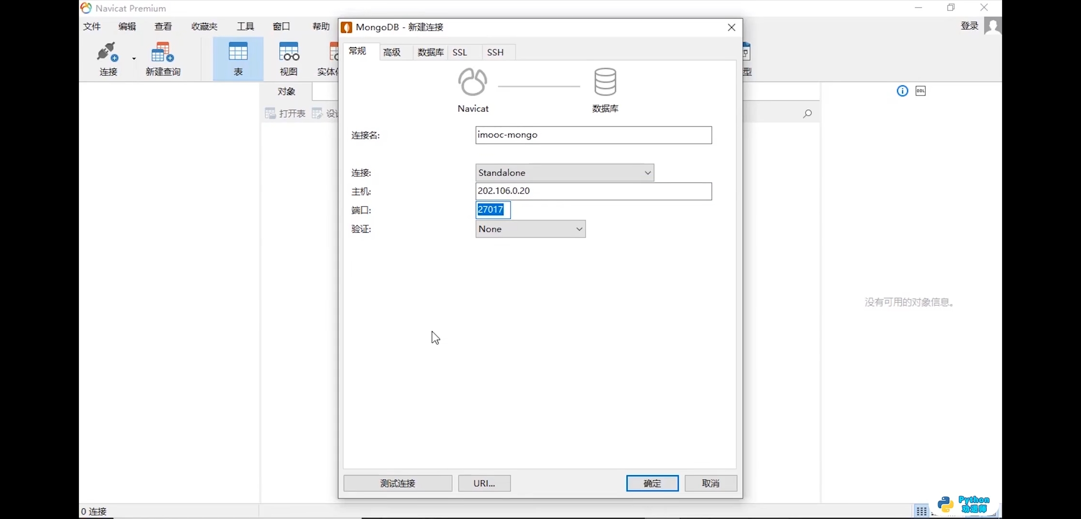The width and height of the screenshot is (1081, 519).
Task: Click the search magnifier icon
Action: pos(807,113)
